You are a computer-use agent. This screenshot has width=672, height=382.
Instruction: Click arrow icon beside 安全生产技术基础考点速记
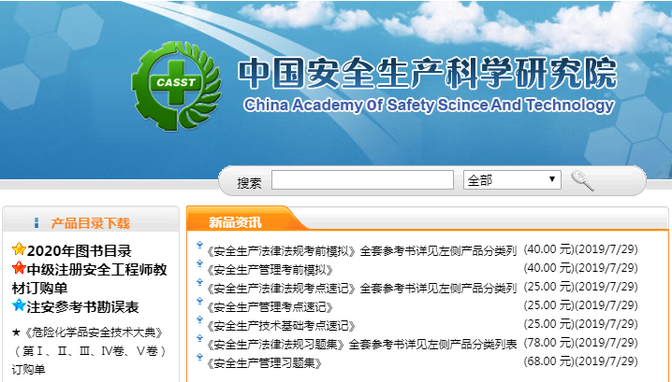click(x=199, y=320)
